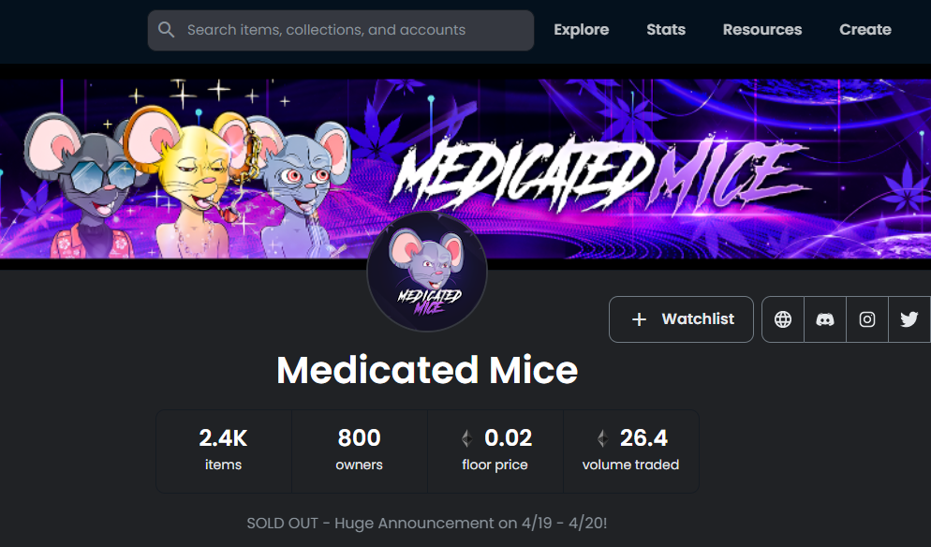Select the Create menu item
This screenshot has width=931, height=547.
[x=864, y=29]
